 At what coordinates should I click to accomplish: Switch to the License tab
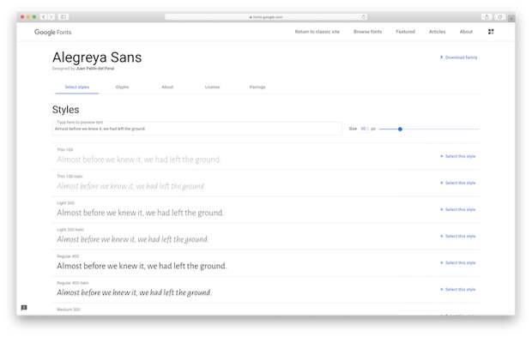212,87
